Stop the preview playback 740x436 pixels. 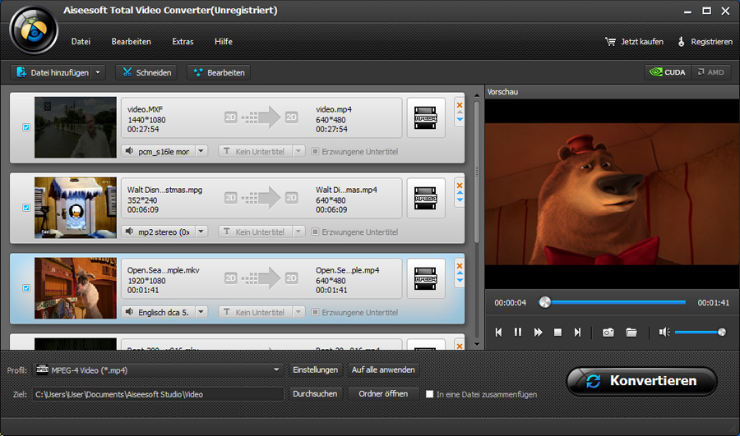[x=557, y=333]
